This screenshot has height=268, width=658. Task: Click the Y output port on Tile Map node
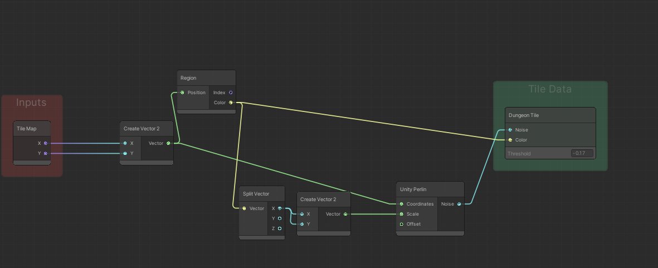point(45,154)
